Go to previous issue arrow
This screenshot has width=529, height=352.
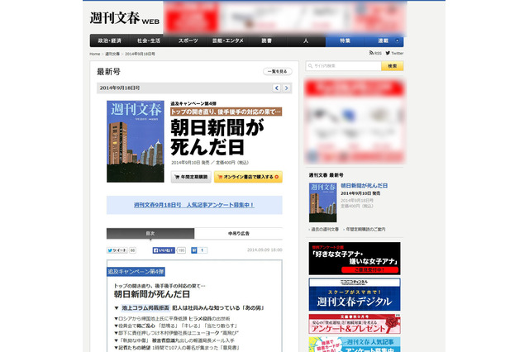click(277, 88)
